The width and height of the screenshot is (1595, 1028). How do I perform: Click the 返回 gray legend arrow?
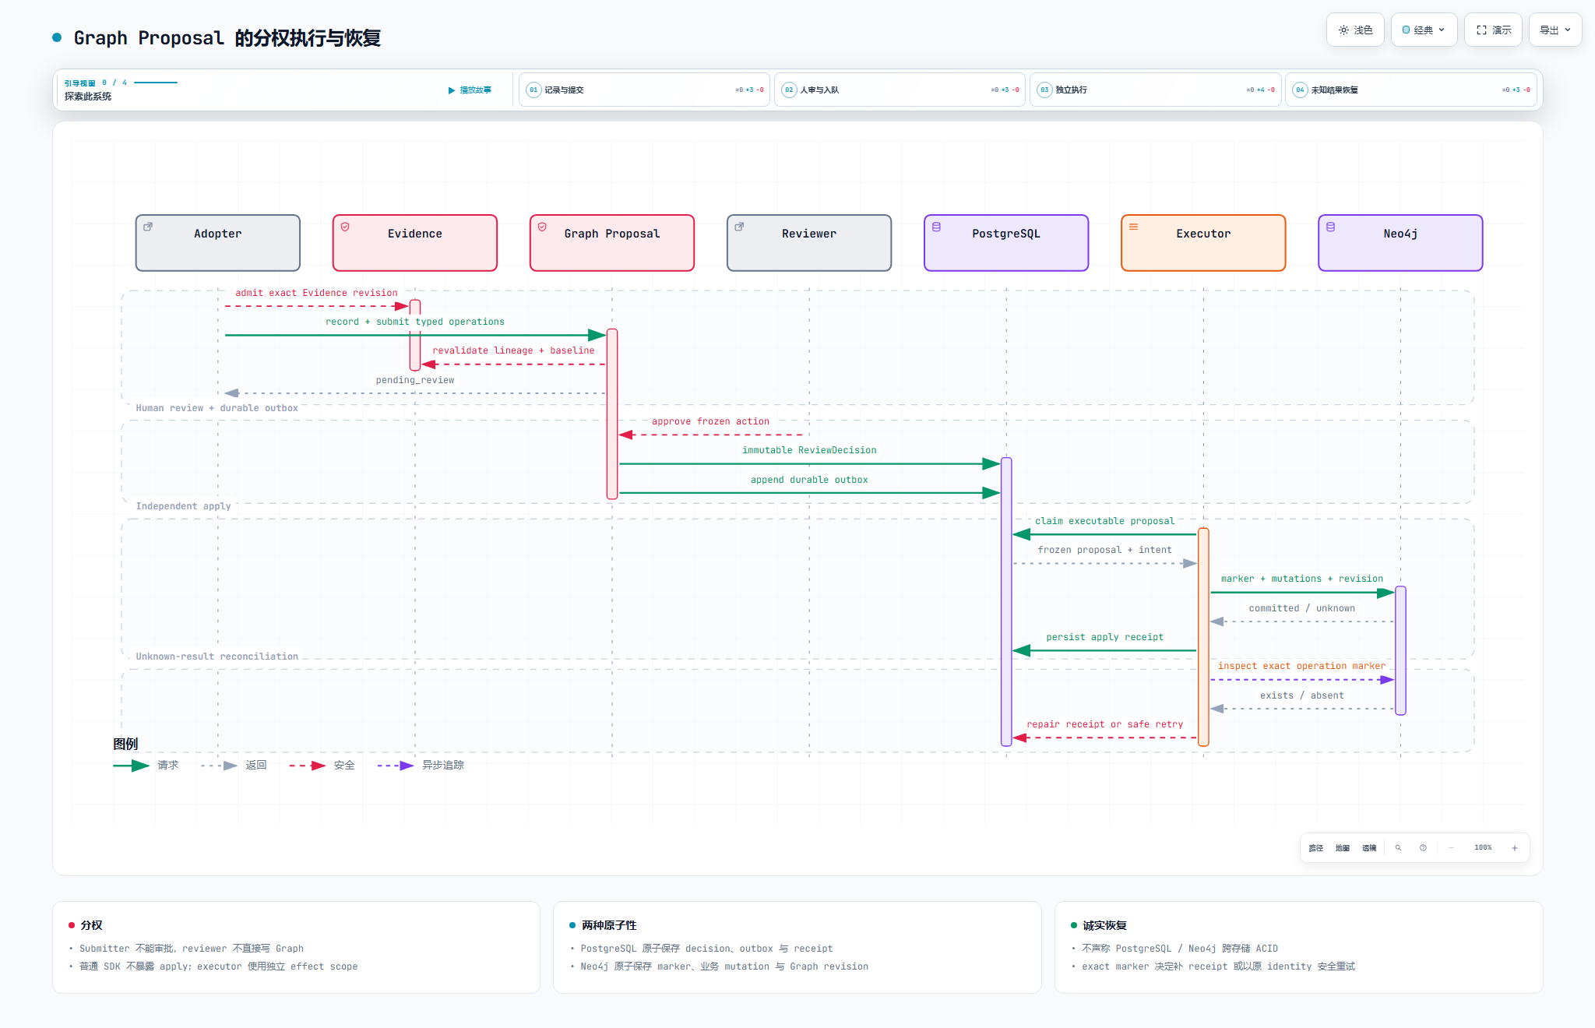pyautogui.click(x=220, y=766)
